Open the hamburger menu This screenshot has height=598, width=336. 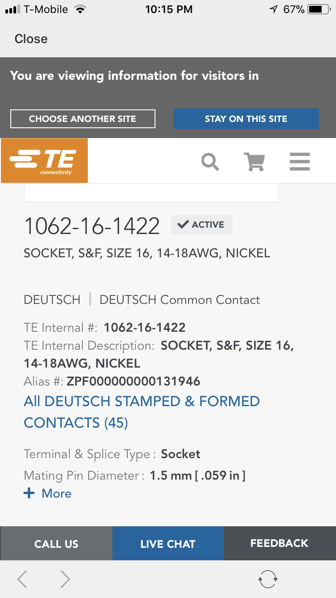[x=300, y=161]
